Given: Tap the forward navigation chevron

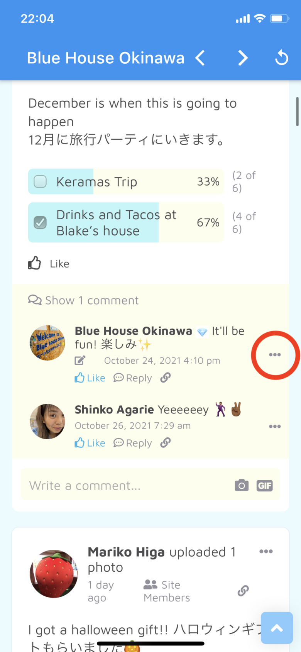Looking at the screenshot, I should [243, 58].
